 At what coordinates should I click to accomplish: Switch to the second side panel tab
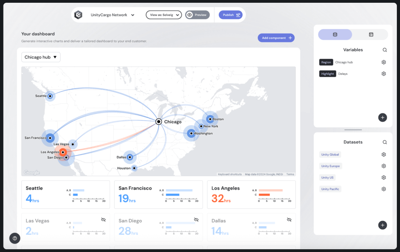[x=371, y=34]
